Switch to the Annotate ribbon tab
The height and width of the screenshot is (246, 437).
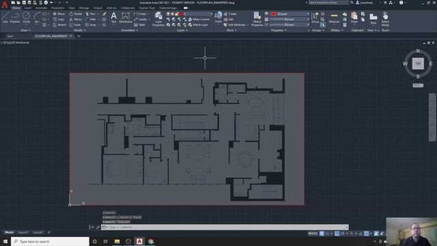click(41, 8)
